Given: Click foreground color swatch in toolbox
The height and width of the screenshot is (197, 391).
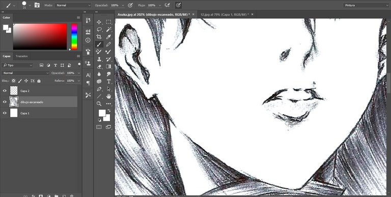Looking at the screenshot, I should [102, 113].
